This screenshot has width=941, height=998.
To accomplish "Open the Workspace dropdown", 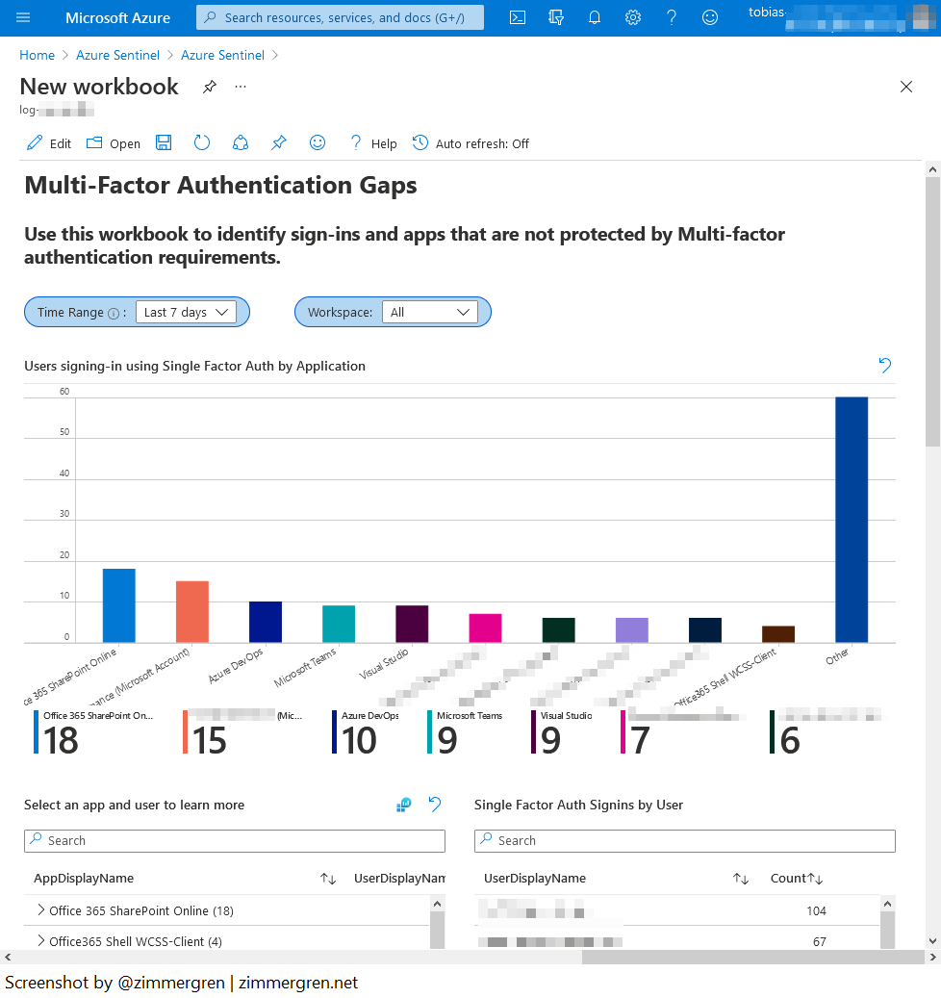I will click(429, 313).
